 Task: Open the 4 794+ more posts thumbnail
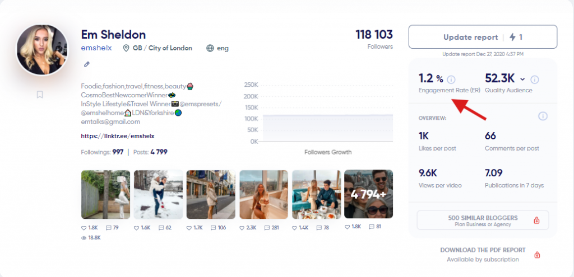click(369, 194)
